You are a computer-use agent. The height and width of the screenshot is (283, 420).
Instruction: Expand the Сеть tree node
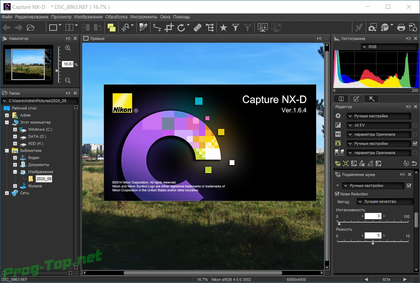coord(7,193)
